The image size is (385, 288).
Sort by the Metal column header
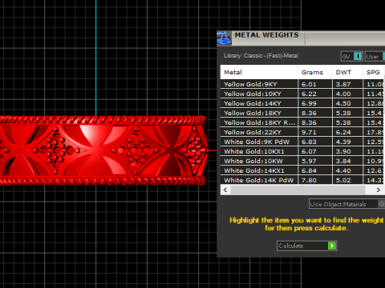[259, 72]
